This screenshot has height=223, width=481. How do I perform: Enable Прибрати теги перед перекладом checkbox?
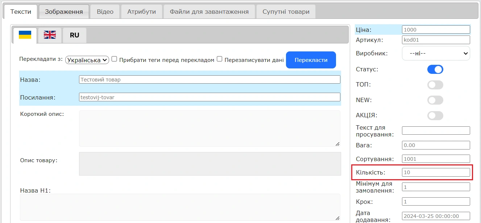pos(114,59)
